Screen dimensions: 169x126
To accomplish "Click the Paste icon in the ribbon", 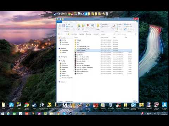I will (63, 26).
